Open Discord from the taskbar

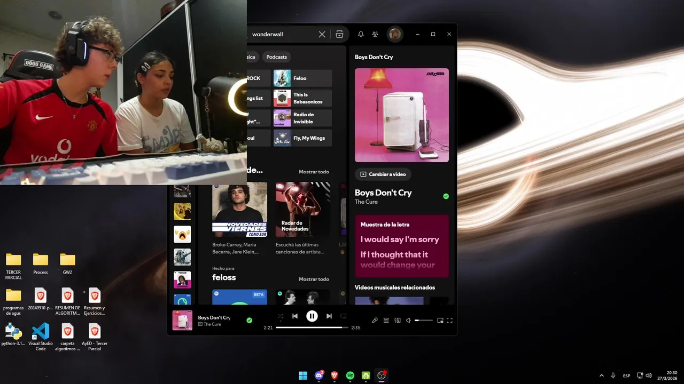(x=319, y=375)
